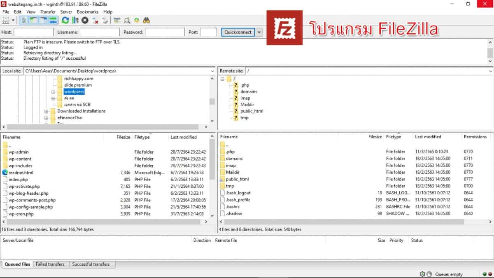The image size is (494, 278).
Task: Click the public_html folder icon in remote list
Action: (222, 179)
